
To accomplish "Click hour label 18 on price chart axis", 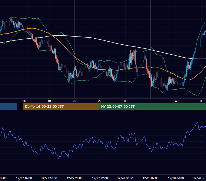I will (x=49, y=101).
